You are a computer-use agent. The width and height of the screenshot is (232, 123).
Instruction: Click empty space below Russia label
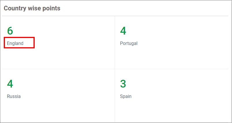58,111
